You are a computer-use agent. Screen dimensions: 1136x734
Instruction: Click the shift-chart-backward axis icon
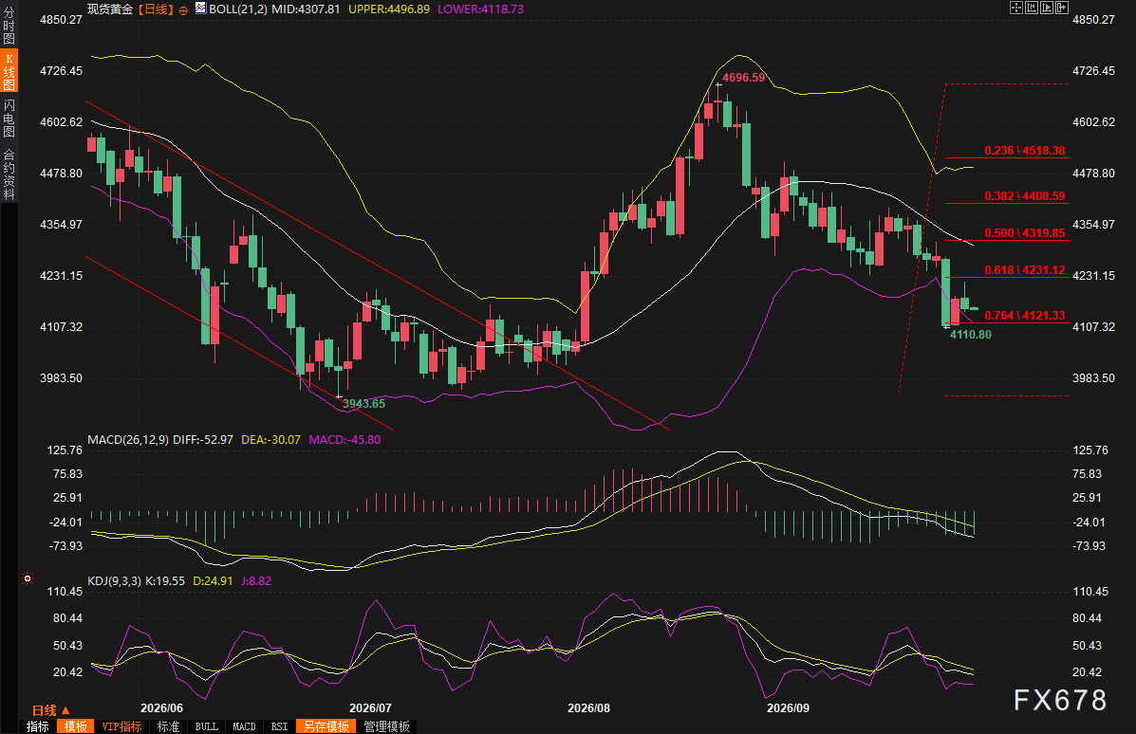[x=1031, y=8]
